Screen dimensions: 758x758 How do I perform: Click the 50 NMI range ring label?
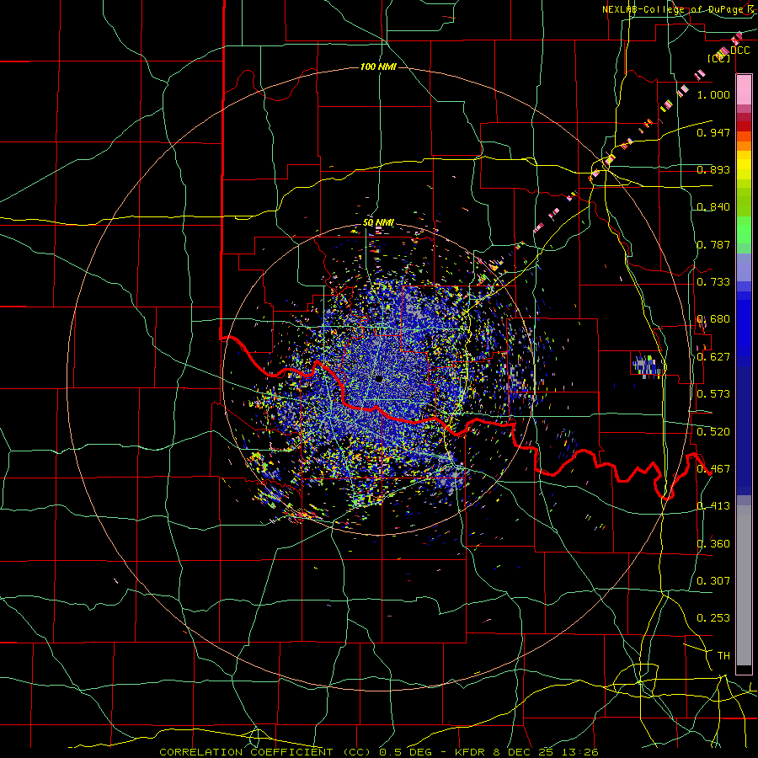[378, 222]
